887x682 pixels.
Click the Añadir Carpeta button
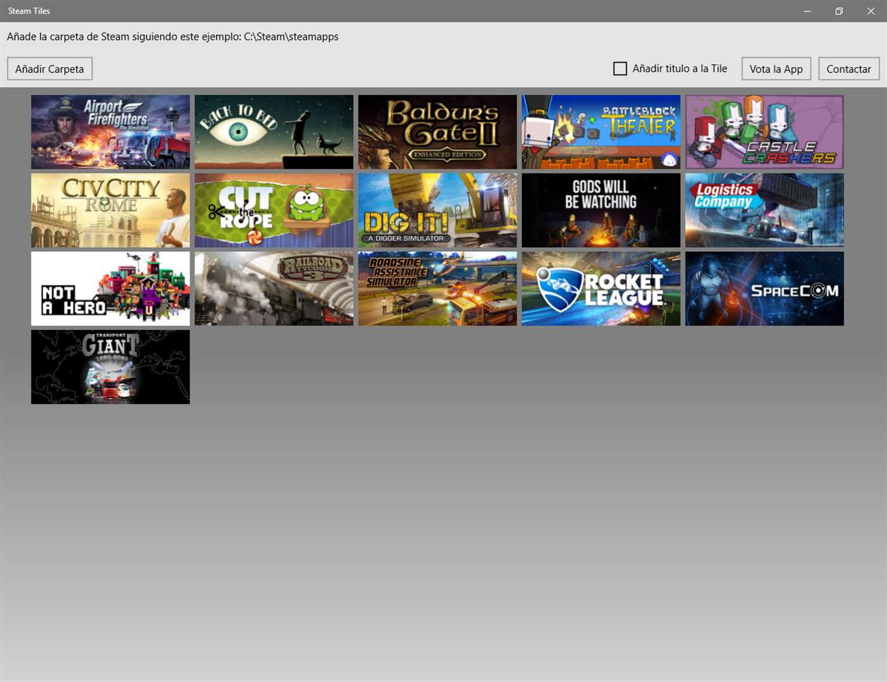(x=49, y=69)
